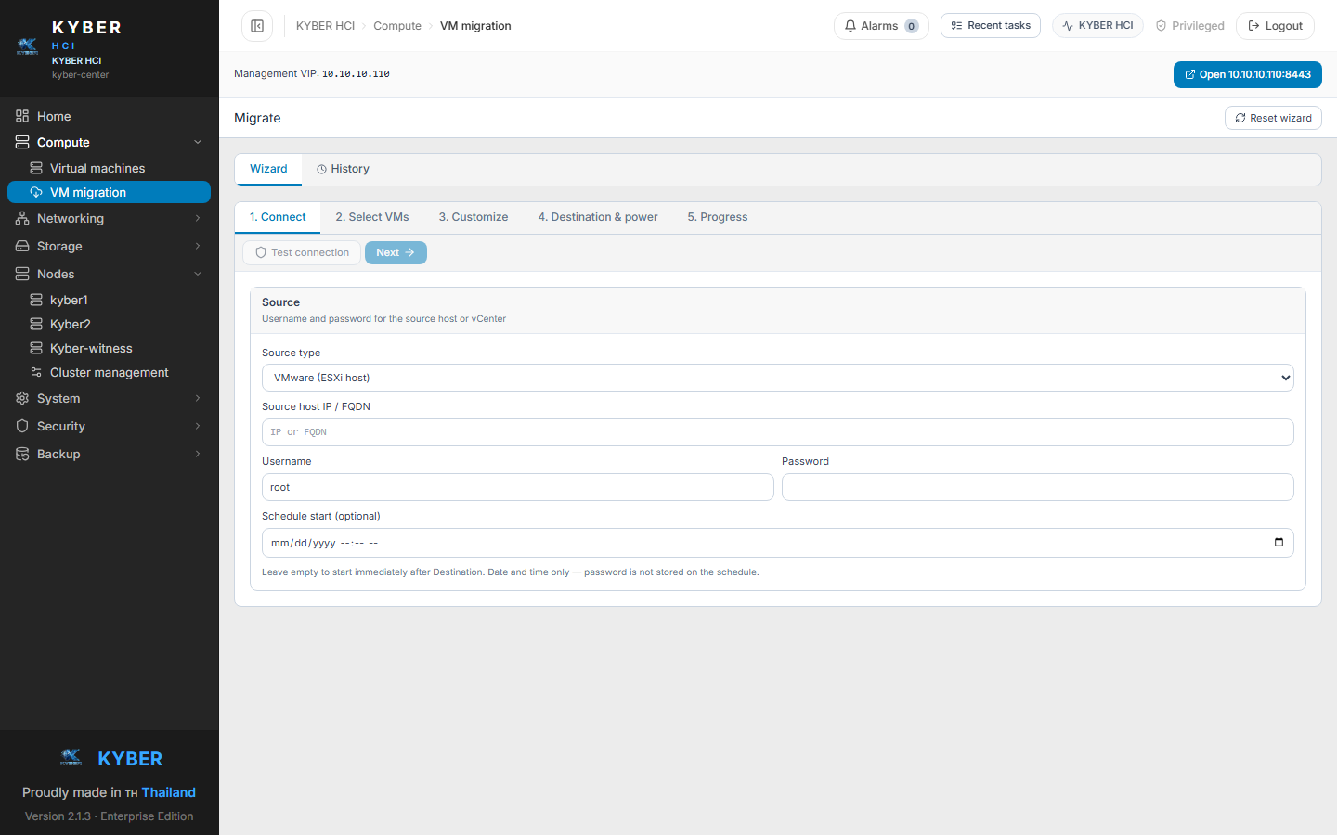Click KYBER HCI breadcrumb link
This screenshot has height=835, width=1337.
tap(325, 26)
